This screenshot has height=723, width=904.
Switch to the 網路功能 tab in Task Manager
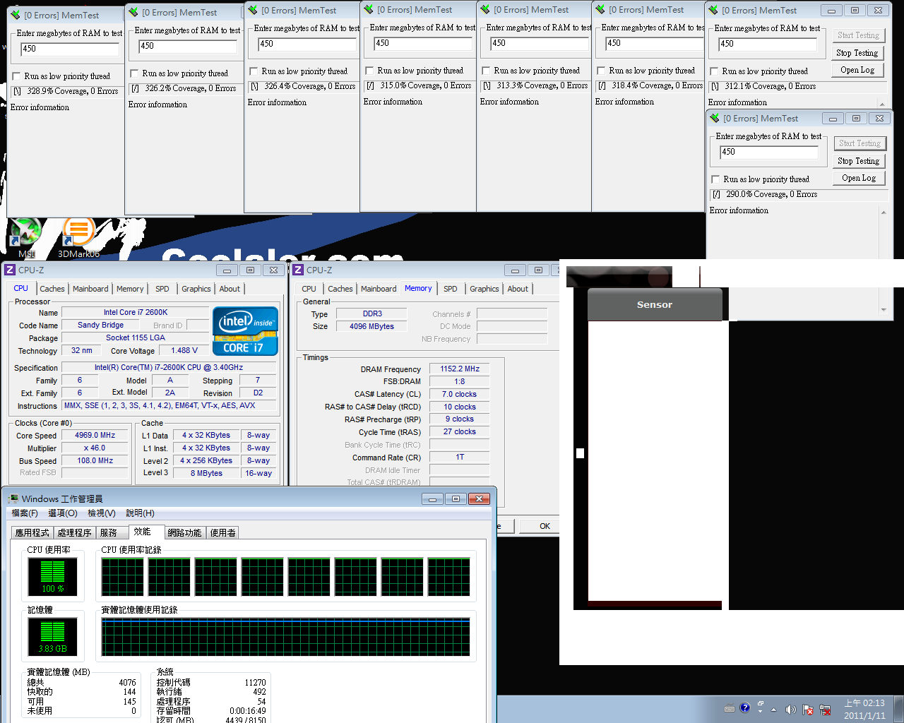(184, 533)
